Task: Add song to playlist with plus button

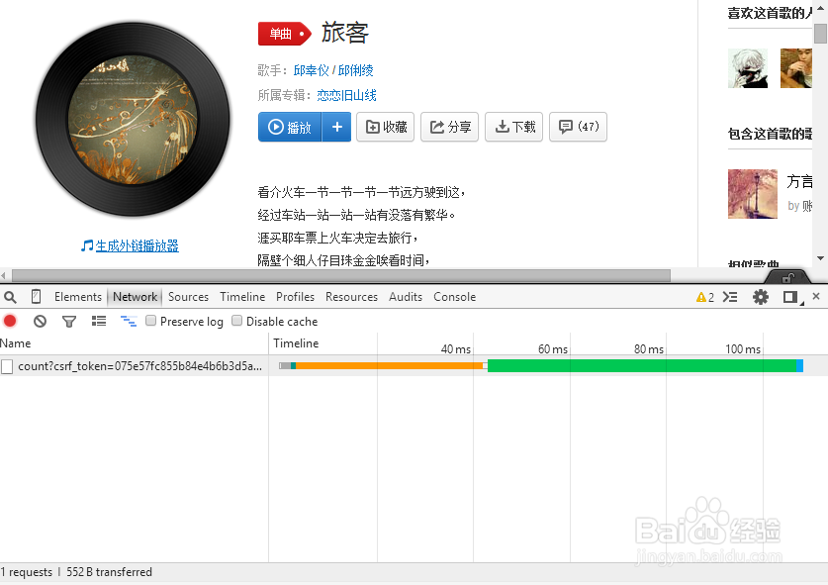Action: (337, 127)
